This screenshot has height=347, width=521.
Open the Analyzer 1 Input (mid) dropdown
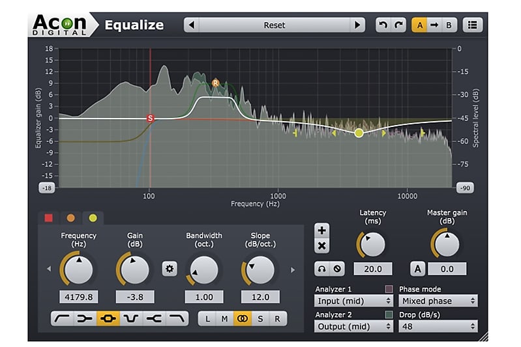[x=353, y=301]
